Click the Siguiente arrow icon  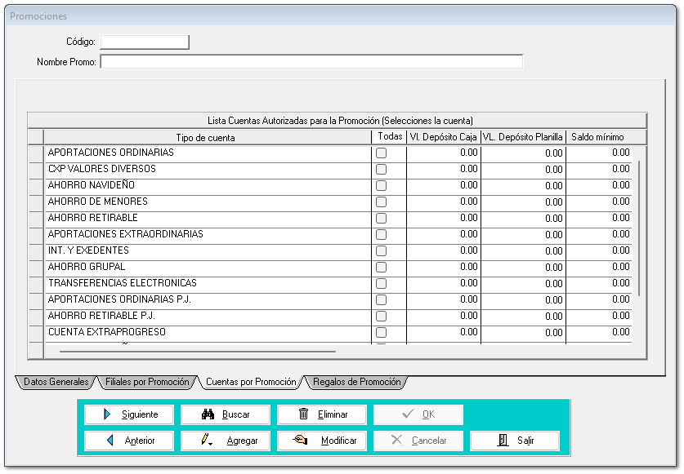pos(107,414)
